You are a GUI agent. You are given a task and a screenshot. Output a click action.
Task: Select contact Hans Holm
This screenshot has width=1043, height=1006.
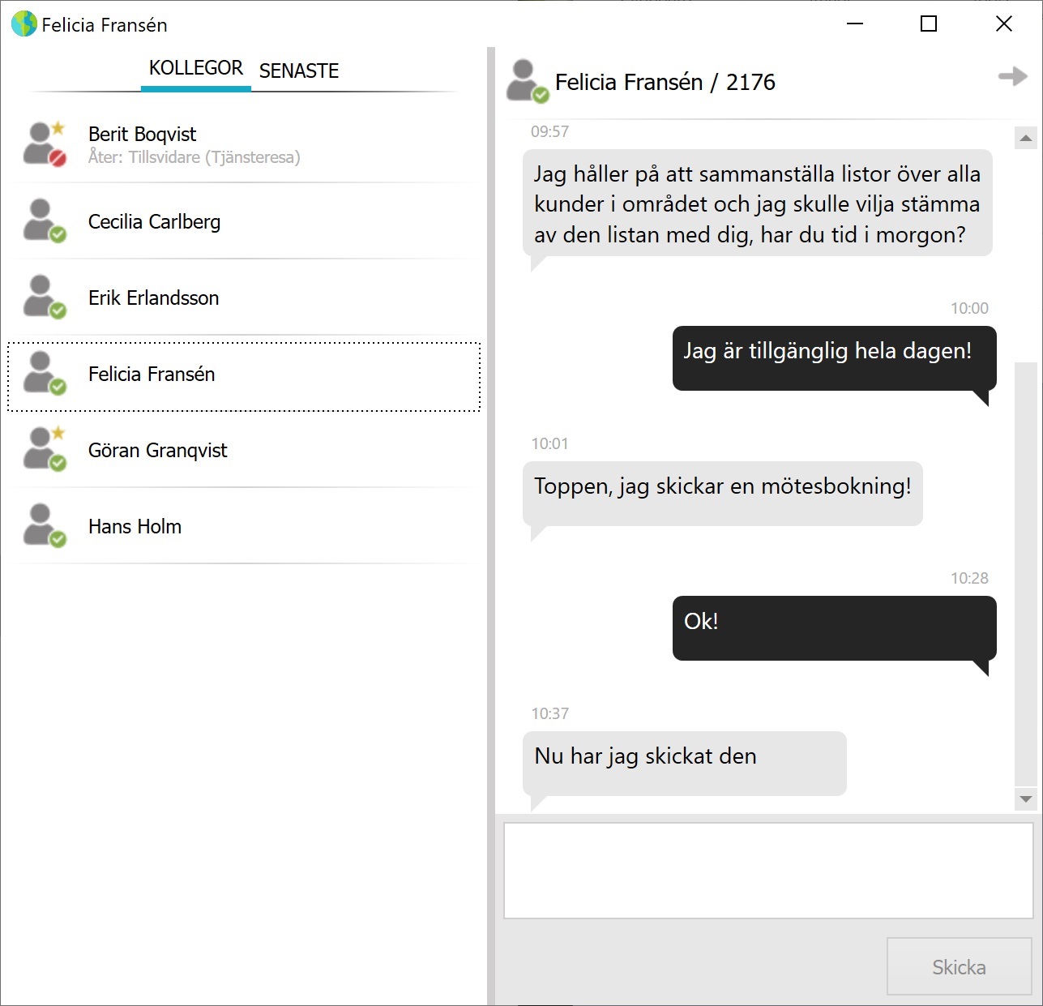pyautogui.click(x=244, y=526)
